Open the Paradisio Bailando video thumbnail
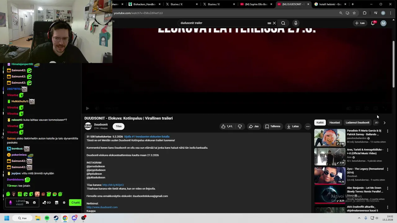The width and height of the screenshot is (397, 223). click(330, 138)
